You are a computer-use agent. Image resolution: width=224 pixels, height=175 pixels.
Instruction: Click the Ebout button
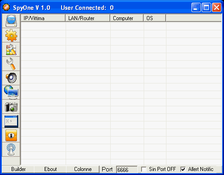point(50,169)
